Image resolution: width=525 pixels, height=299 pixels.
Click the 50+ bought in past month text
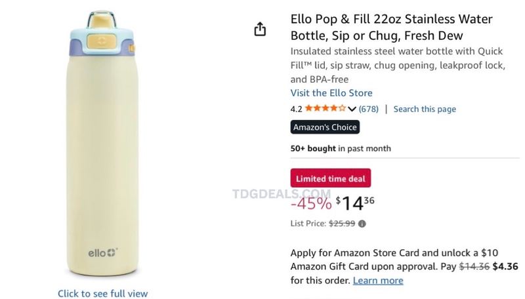341,148
